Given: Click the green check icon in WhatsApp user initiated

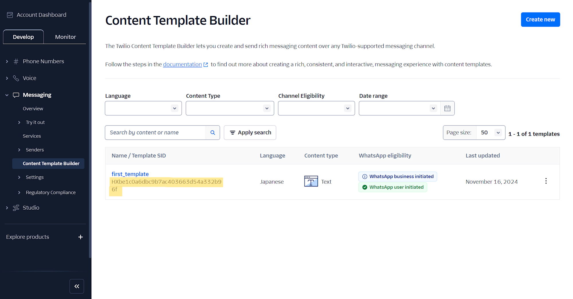Looking at the screenshot, I should coord(365,187).
